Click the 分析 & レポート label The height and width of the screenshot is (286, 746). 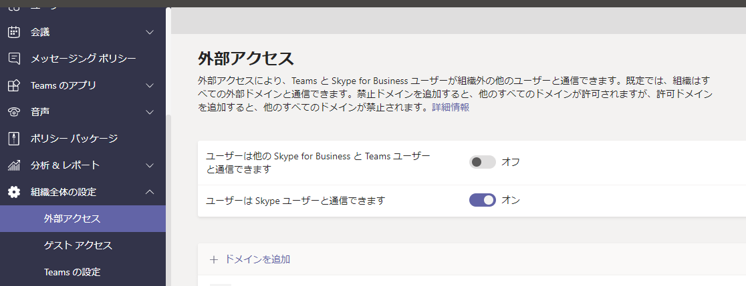tap(66, 165)
